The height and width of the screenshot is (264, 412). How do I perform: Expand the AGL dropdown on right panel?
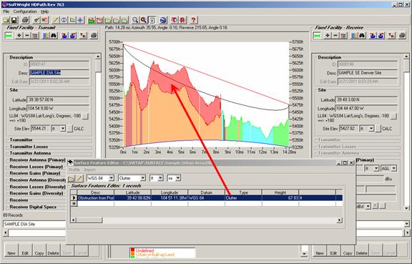[394, 168]
